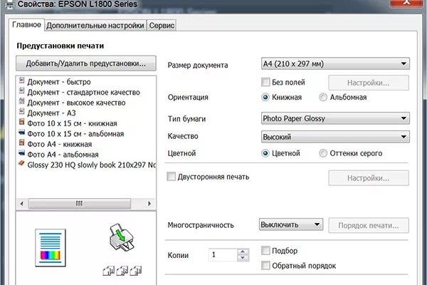The height and width of the screenshot is (285, 427).
Task: Select preset 'Фото 10 x 15 см - альбомная'
Action: 75,134
